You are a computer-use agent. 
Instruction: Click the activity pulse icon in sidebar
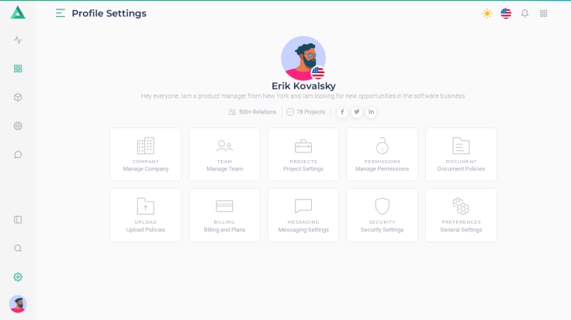coord(18,40)
